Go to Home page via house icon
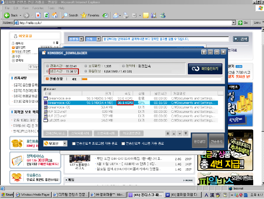Screen dimensions: 264x199 click(x=55, y=16)
